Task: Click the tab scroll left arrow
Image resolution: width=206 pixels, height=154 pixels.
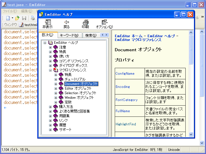Action: tap(102, 35)
